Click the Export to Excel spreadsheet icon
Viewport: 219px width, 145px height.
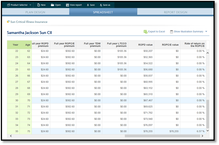tap(146, 32)
